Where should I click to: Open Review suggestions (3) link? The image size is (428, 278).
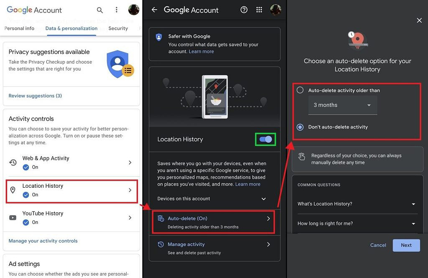(35, 96)
